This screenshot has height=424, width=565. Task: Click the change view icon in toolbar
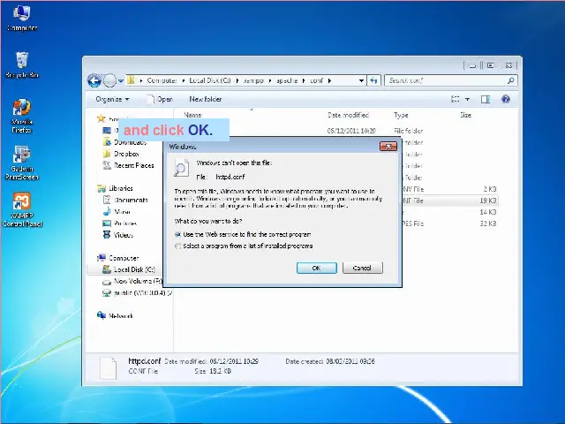coord(456,99)
